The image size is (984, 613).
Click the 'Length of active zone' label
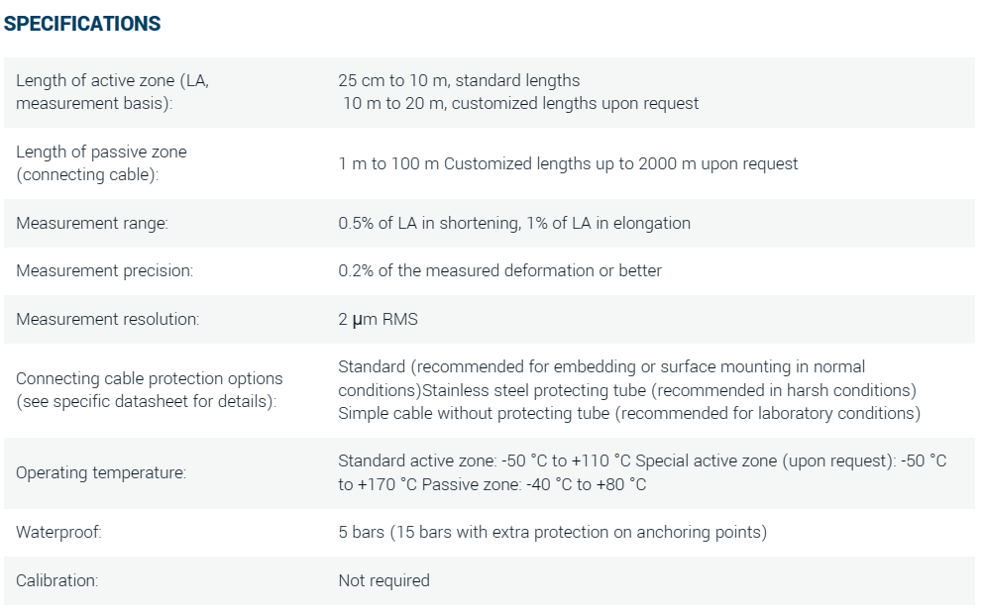tap(112, 81)
